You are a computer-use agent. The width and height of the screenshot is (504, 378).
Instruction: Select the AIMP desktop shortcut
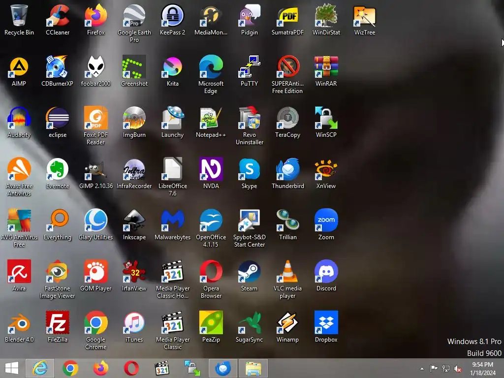click(19, 71)
